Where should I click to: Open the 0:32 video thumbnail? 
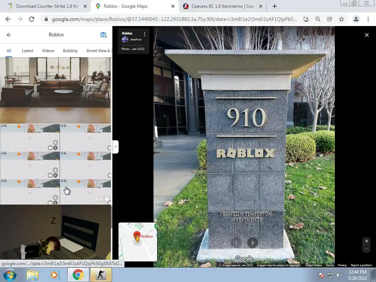coord(55,164)
